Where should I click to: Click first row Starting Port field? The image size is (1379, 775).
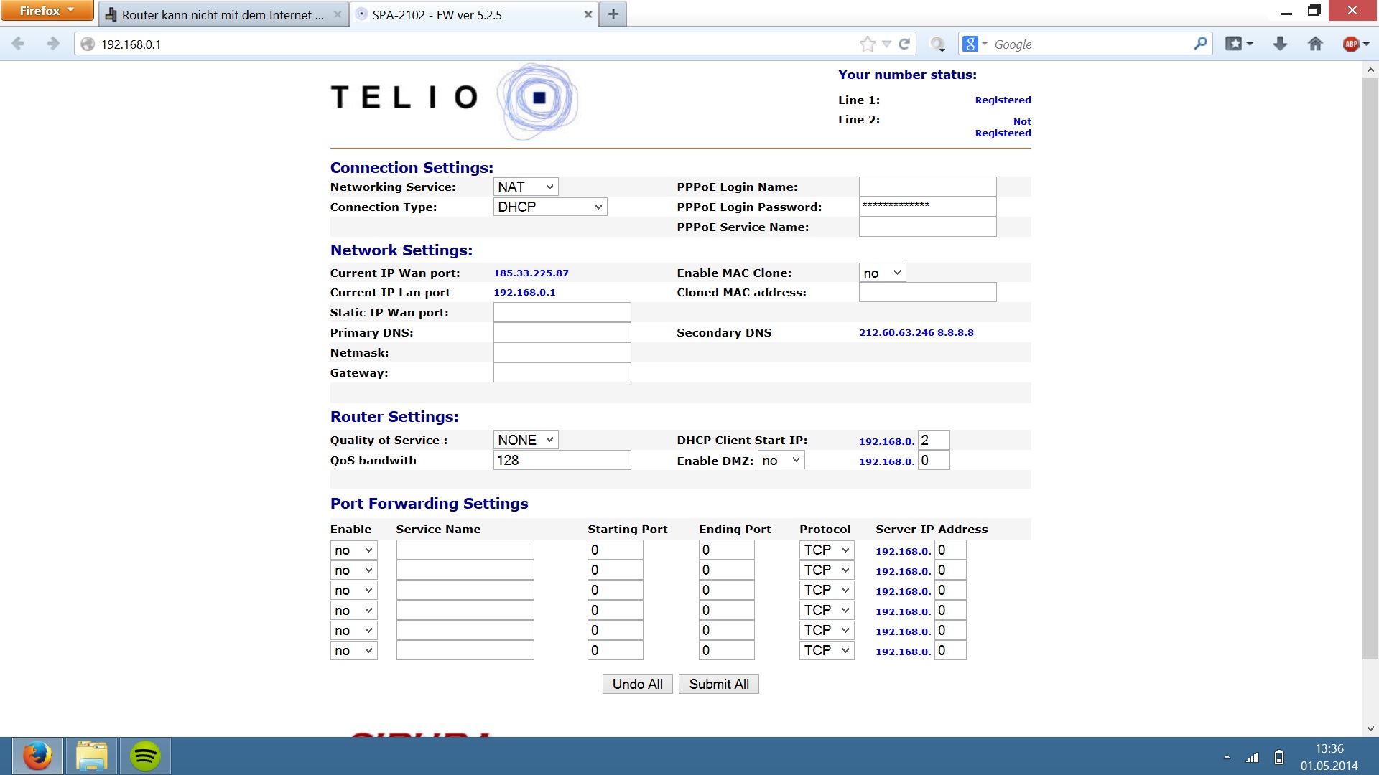[616, 550]
